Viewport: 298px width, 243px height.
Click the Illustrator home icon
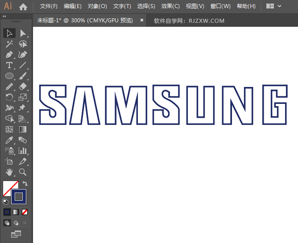tap(23, 7)
